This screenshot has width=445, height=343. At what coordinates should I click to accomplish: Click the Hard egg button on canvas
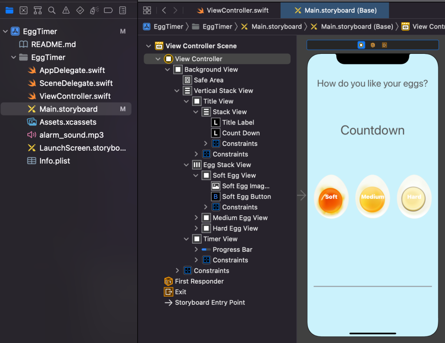coord(414,197)
